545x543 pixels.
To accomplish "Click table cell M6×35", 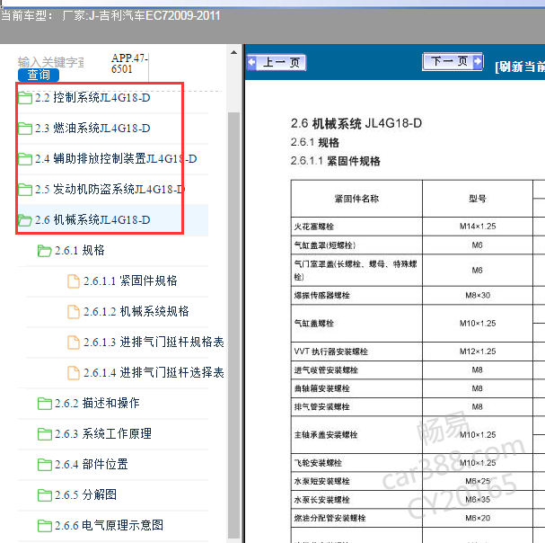I will [x=478, y=500].
